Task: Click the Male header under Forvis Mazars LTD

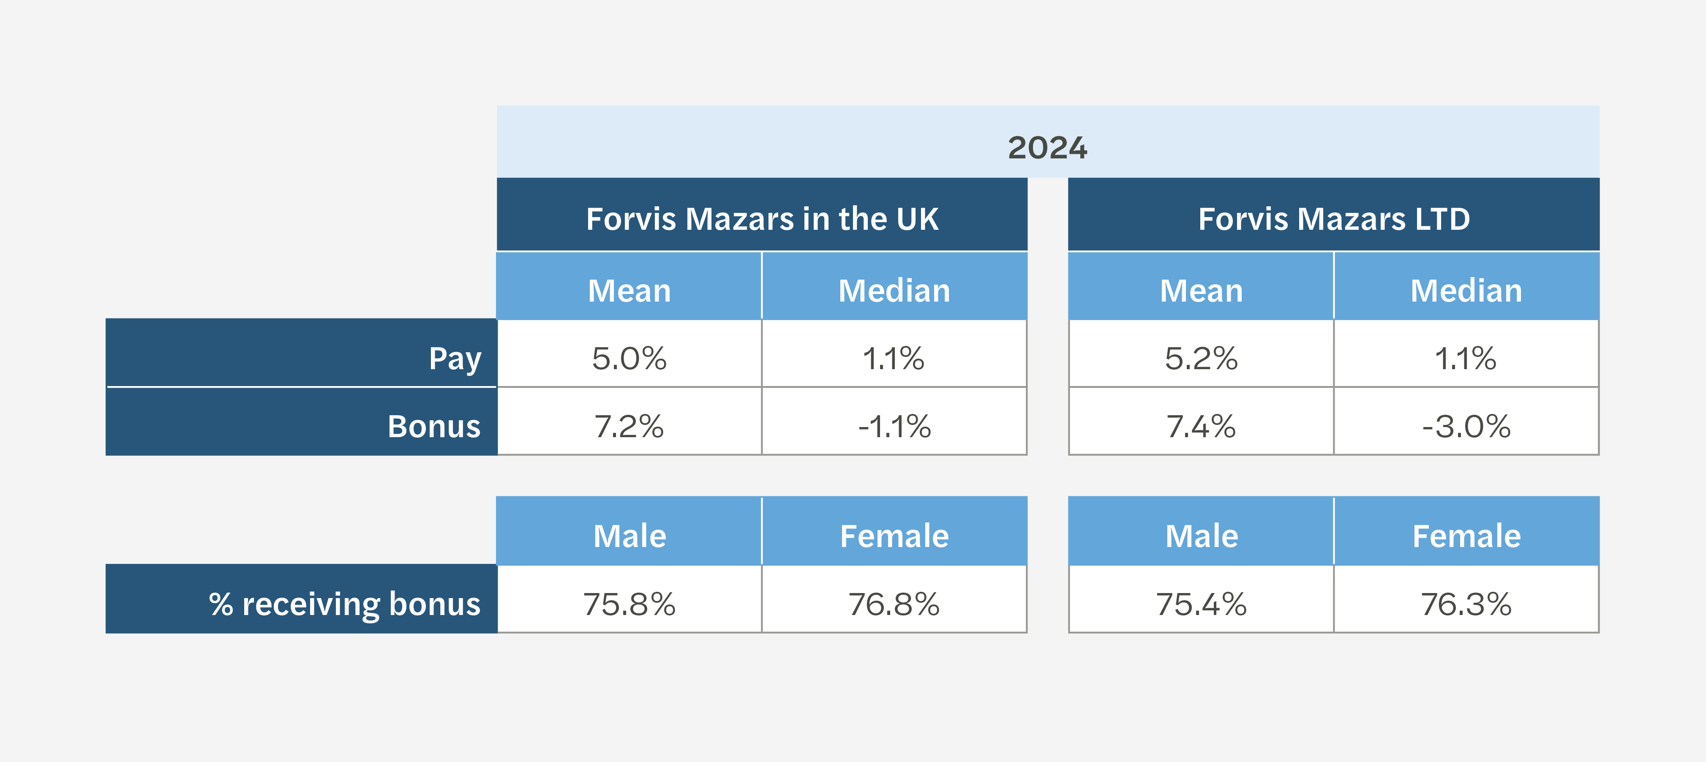Action: 1201,535
